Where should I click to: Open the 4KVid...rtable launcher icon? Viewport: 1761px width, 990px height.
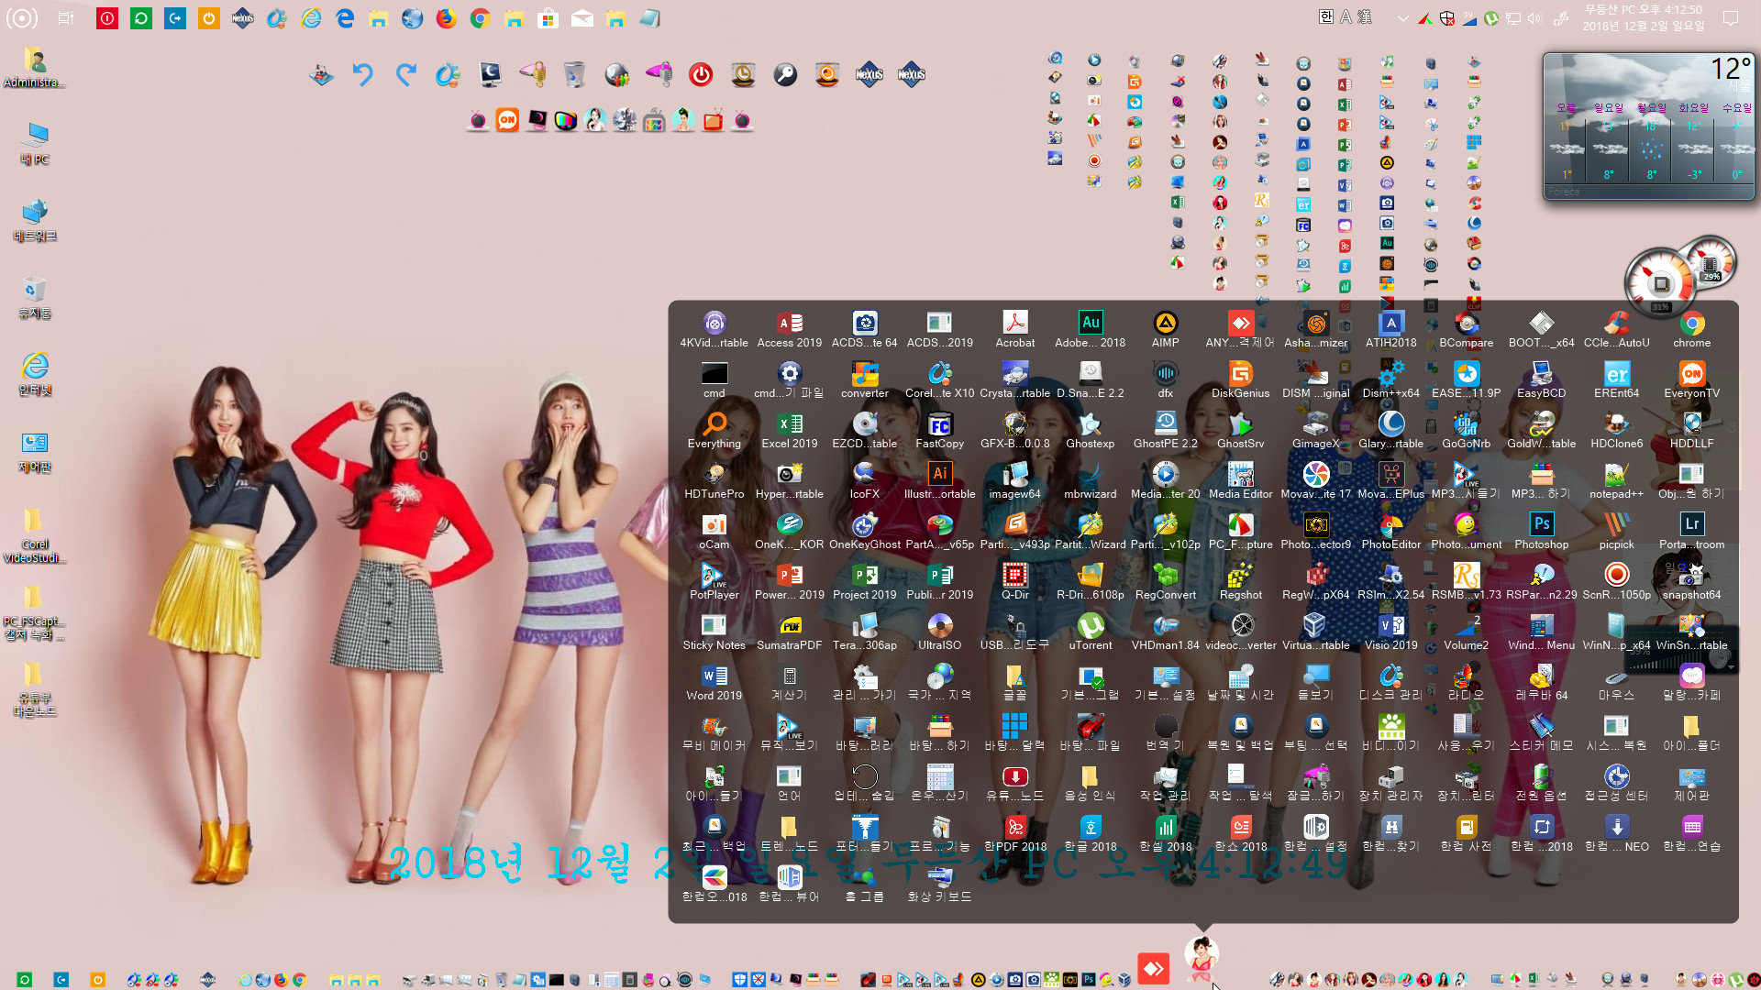(714, 329)
